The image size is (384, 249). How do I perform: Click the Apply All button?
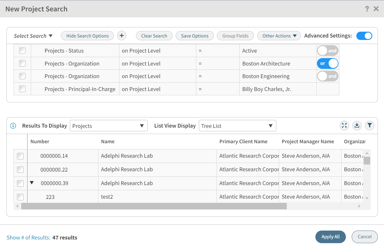pyautogui.click(x=330, y=237)
